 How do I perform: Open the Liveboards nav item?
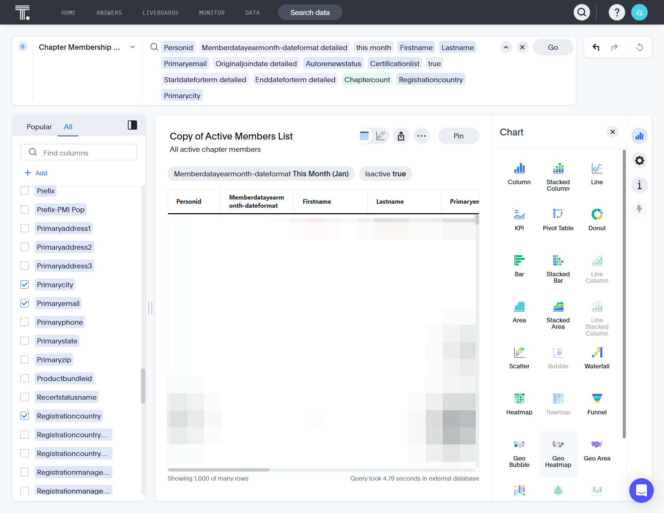(x=161, y=13)
